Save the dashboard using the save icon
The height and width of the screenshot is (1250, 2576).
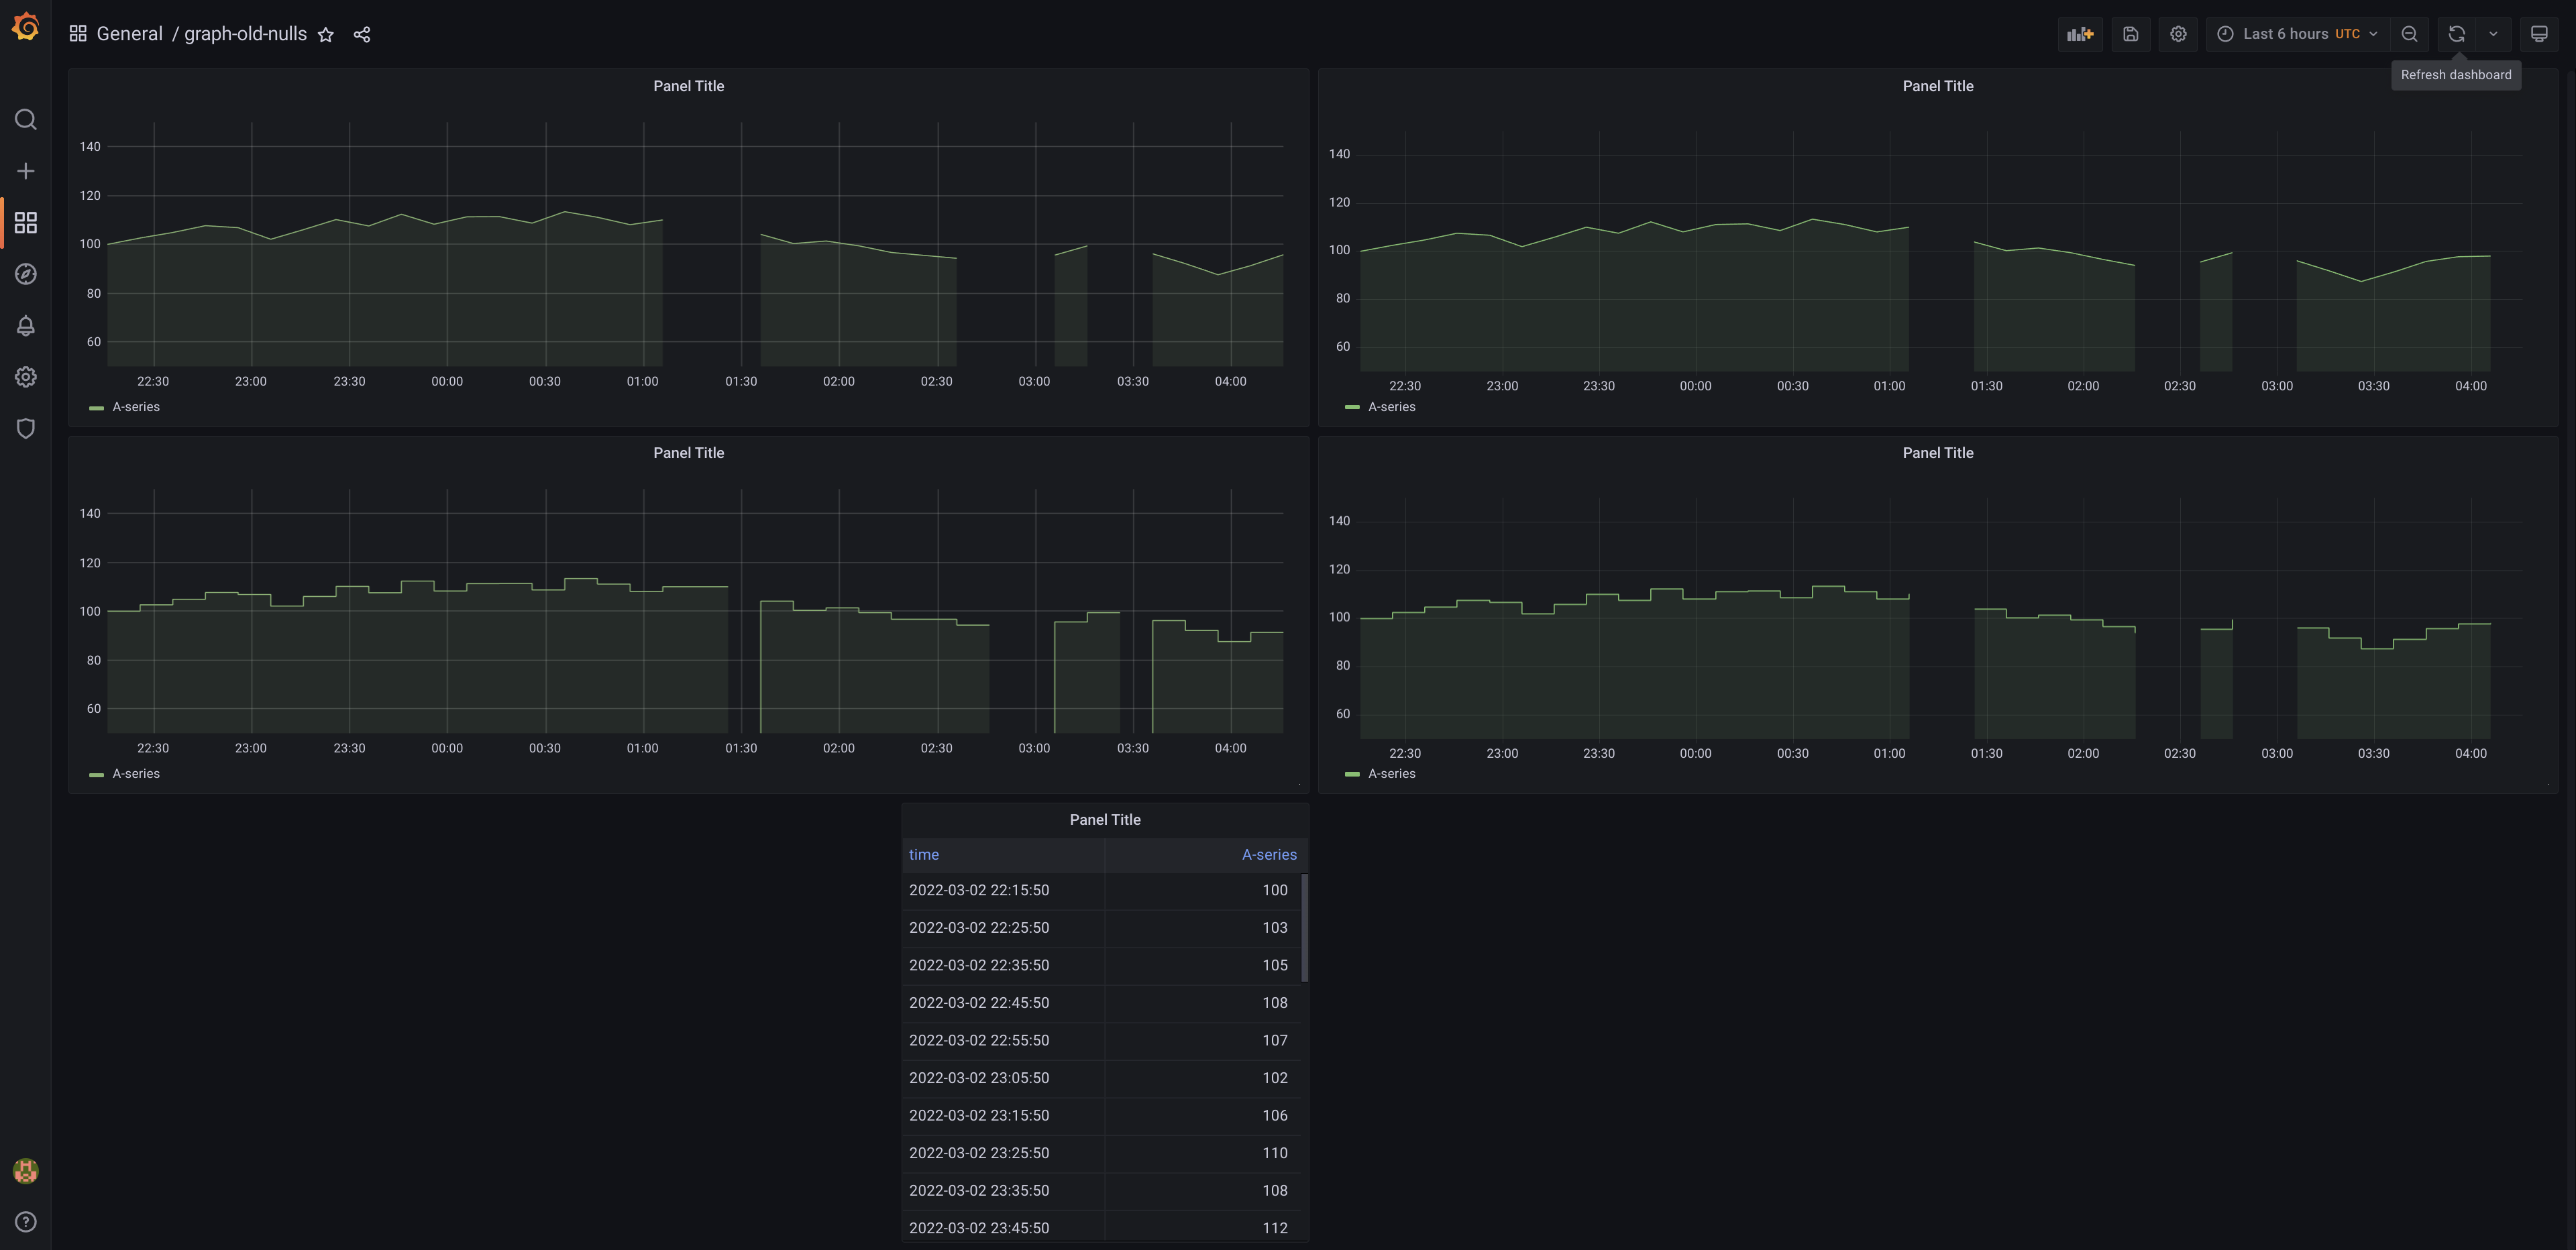pyautogui.click(x=2131, y=33)
